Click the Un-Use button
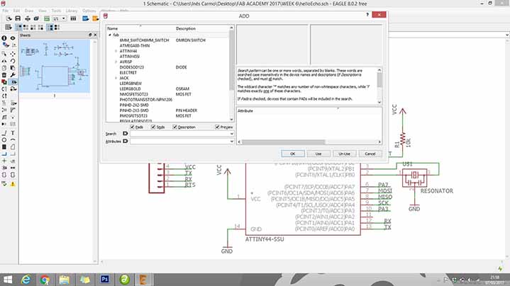This screenshot has height=286, width=510. [x=344, y=154]
